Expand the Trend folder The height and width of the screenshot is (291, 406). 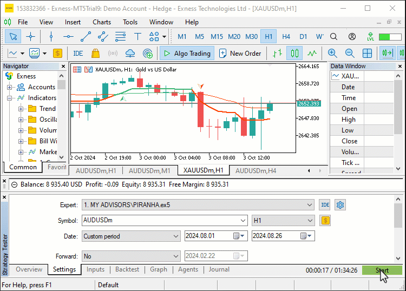tap(21, 109)
